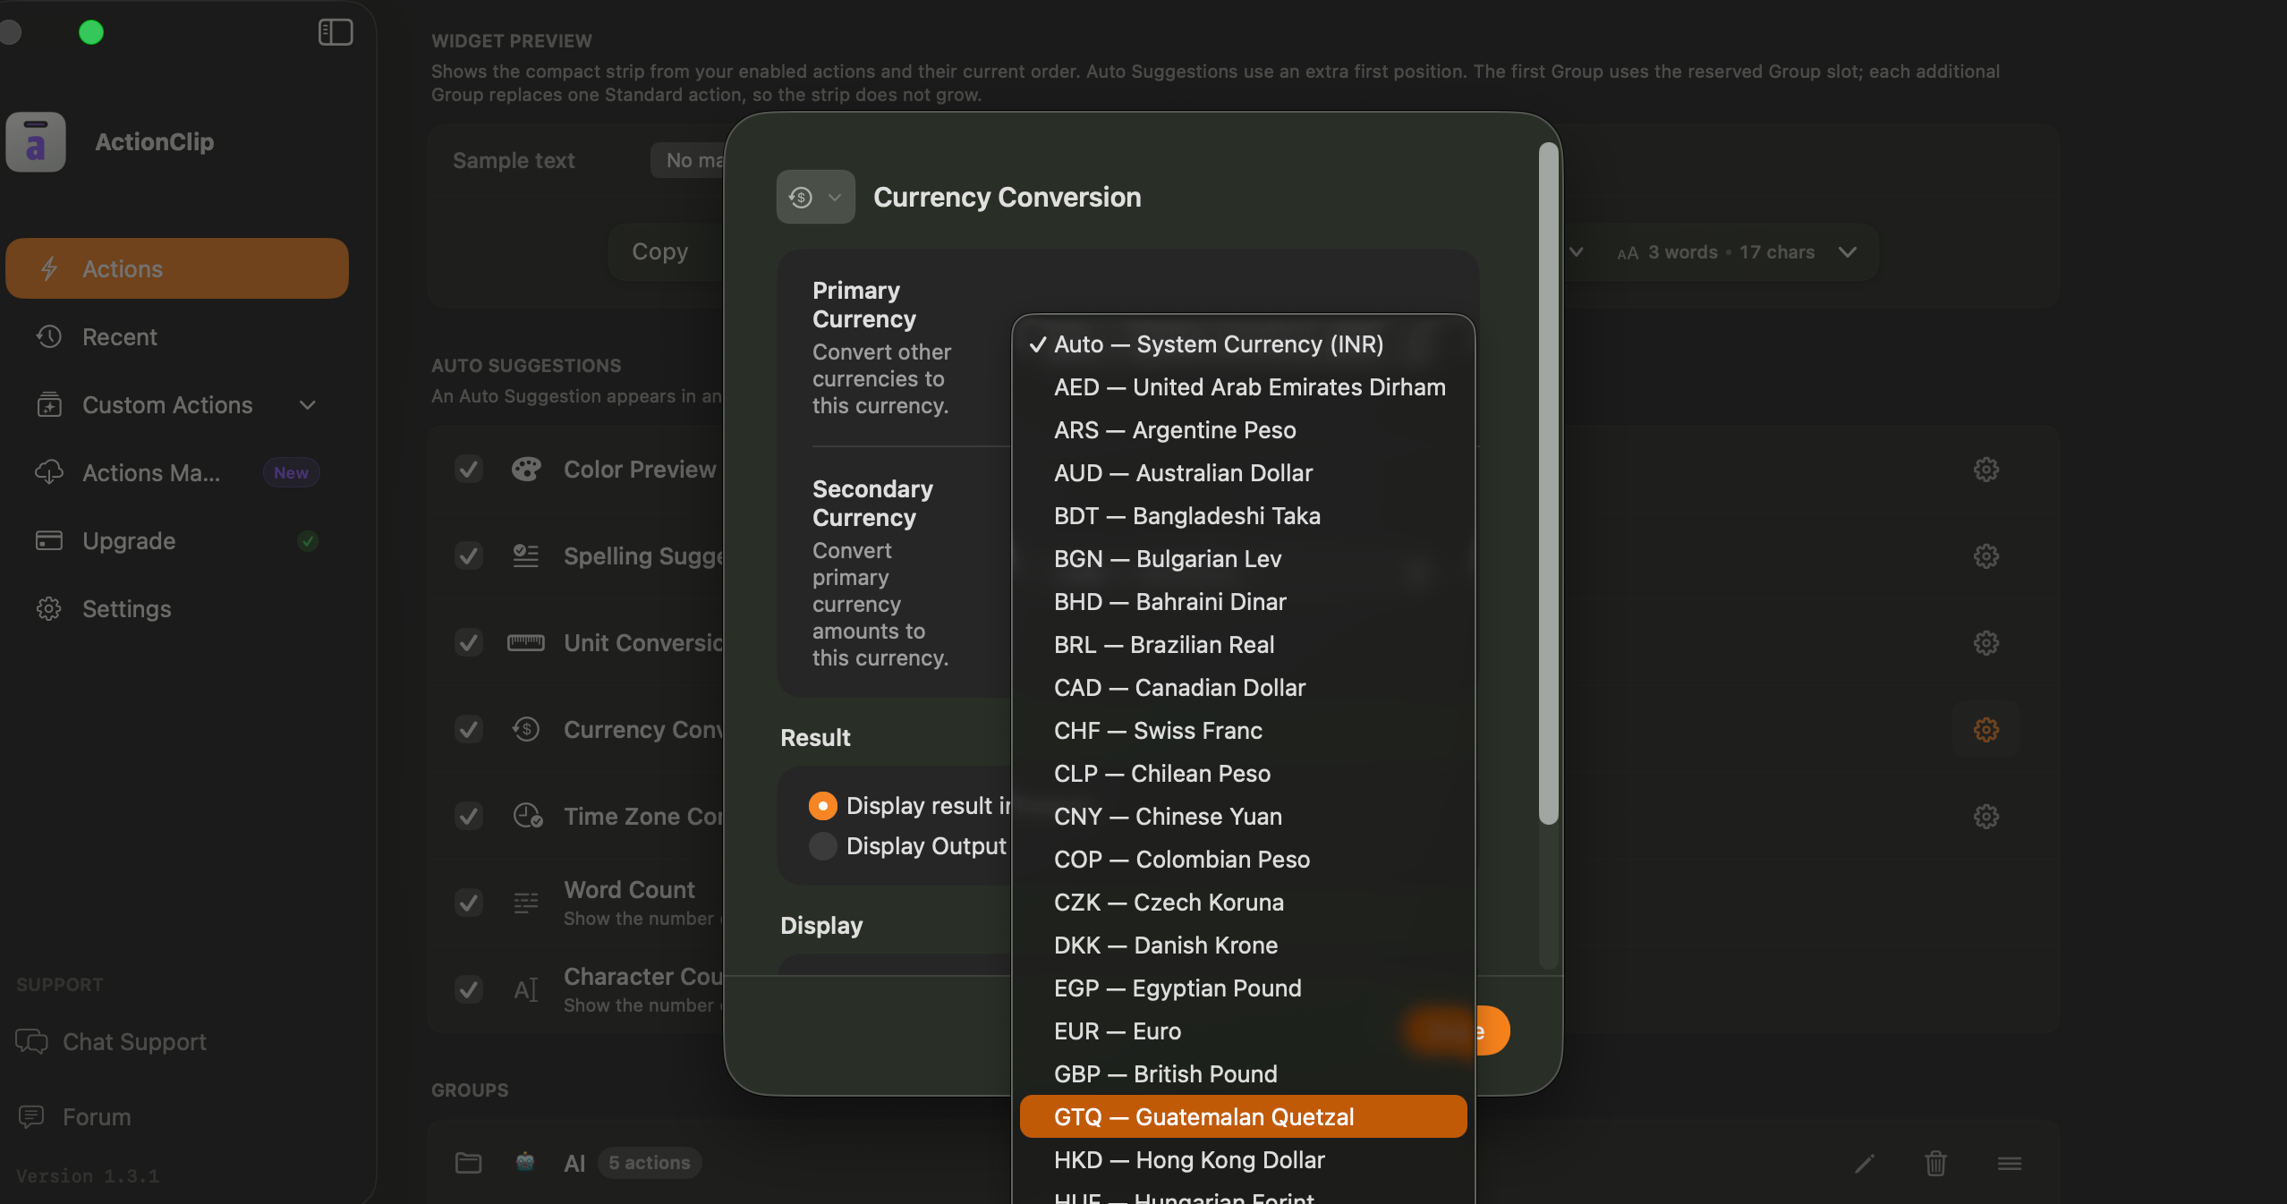Open the Recent section
2287x1204 pixels.
click(x=177, y=336)
